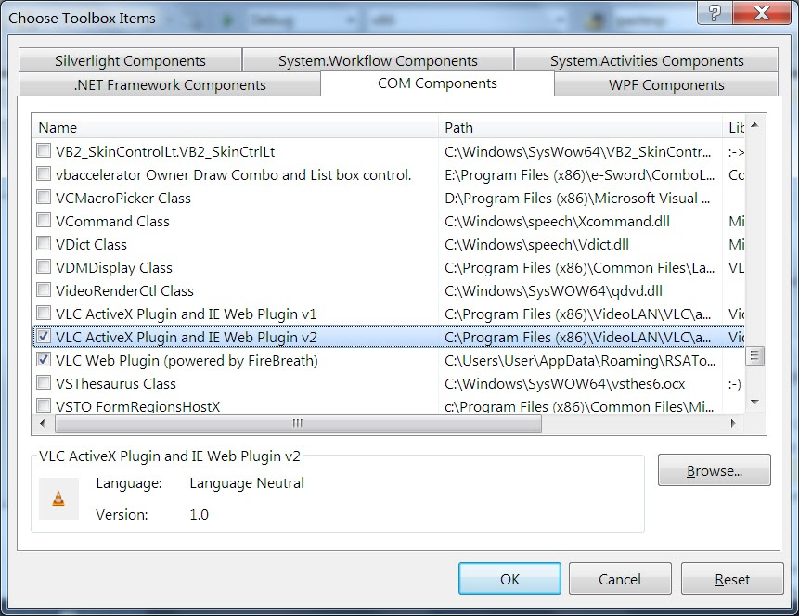Viewport: 799px width, 616px height.
Task: Switch to WPF Components tab
Action: coord(666,84)
